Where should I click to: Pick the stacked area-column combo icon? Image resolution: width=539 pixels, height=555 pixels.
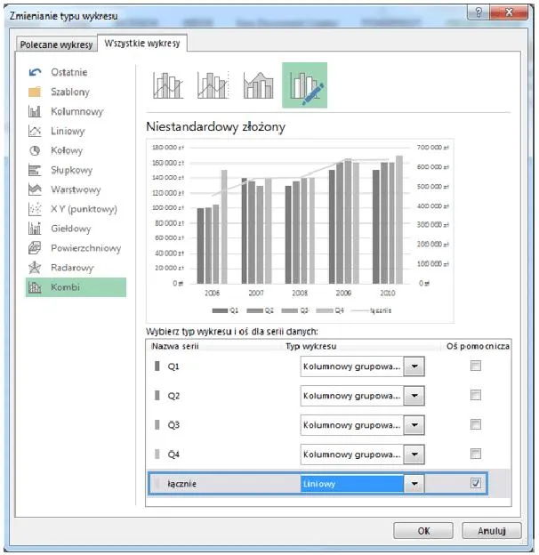[x=258, y=85]
